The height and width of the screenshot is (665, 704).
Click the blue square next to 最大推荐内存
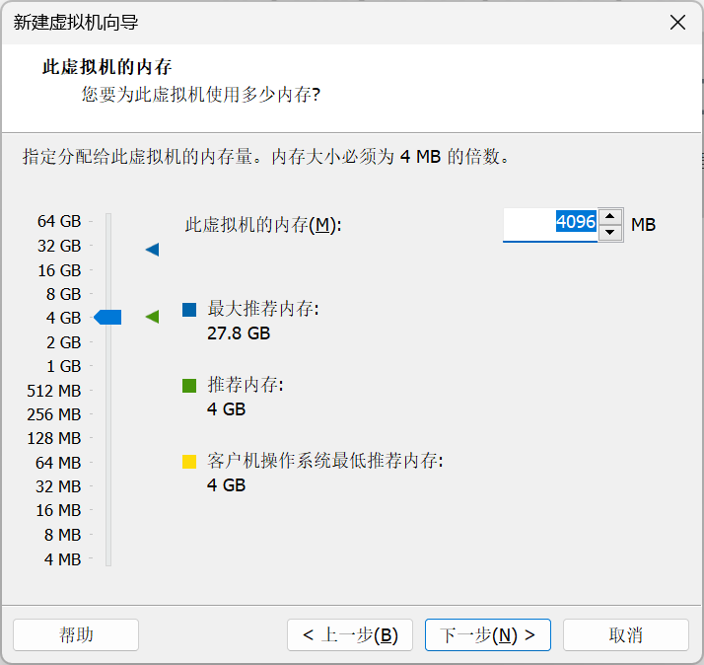pos(189,310)
